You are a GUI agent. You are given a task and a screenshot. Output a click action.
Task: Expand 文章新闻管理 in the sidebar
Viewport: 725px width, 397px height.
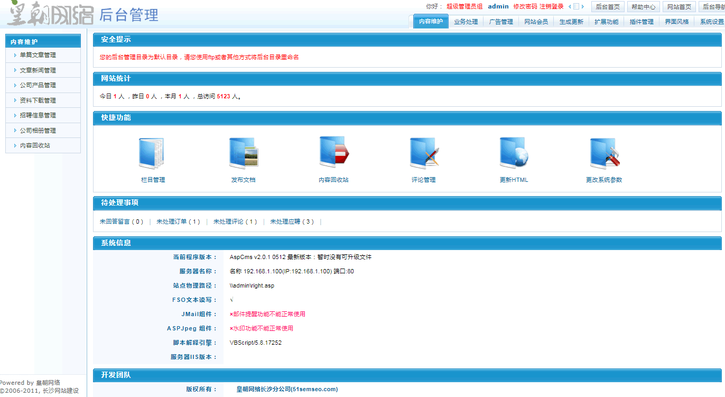[x=38, y=70]
